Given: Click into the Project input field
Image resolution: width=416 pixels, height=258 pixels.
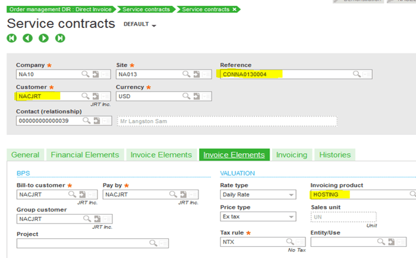Looking at the screenshot, I should [x=83, y=243].
